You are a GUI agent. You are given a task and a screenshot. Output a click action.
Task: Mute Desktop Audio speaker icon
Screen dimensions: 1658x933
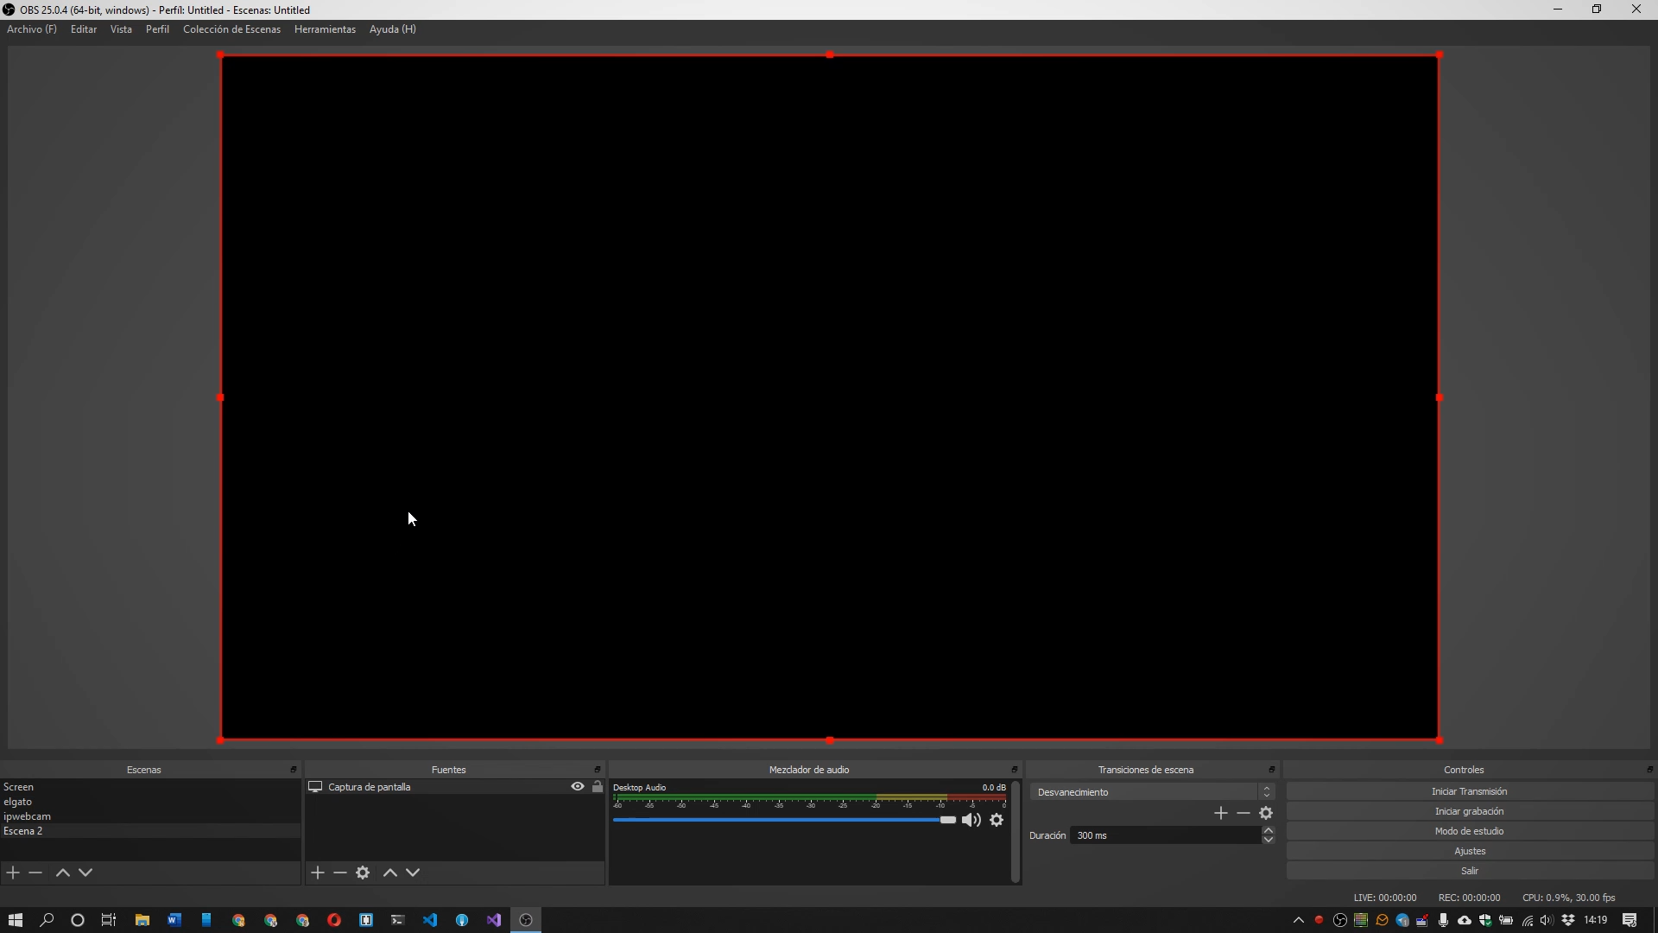pos(971,820)
